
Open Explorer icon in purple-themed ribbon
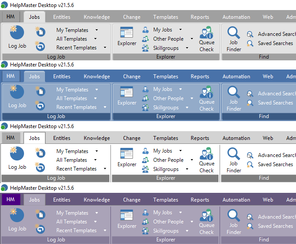(127, 215)
